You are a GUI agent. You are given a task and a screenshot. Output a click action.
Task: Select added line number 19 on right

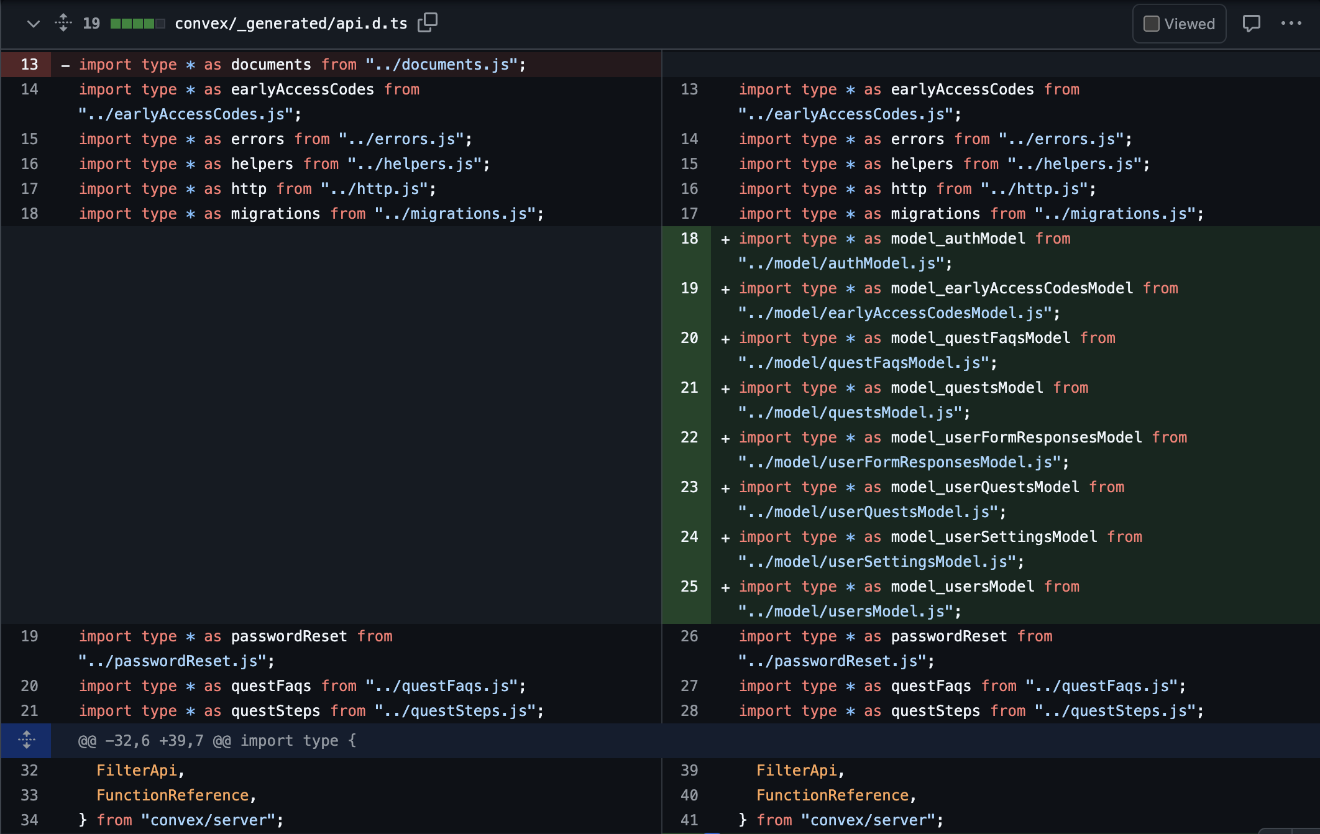689,288
